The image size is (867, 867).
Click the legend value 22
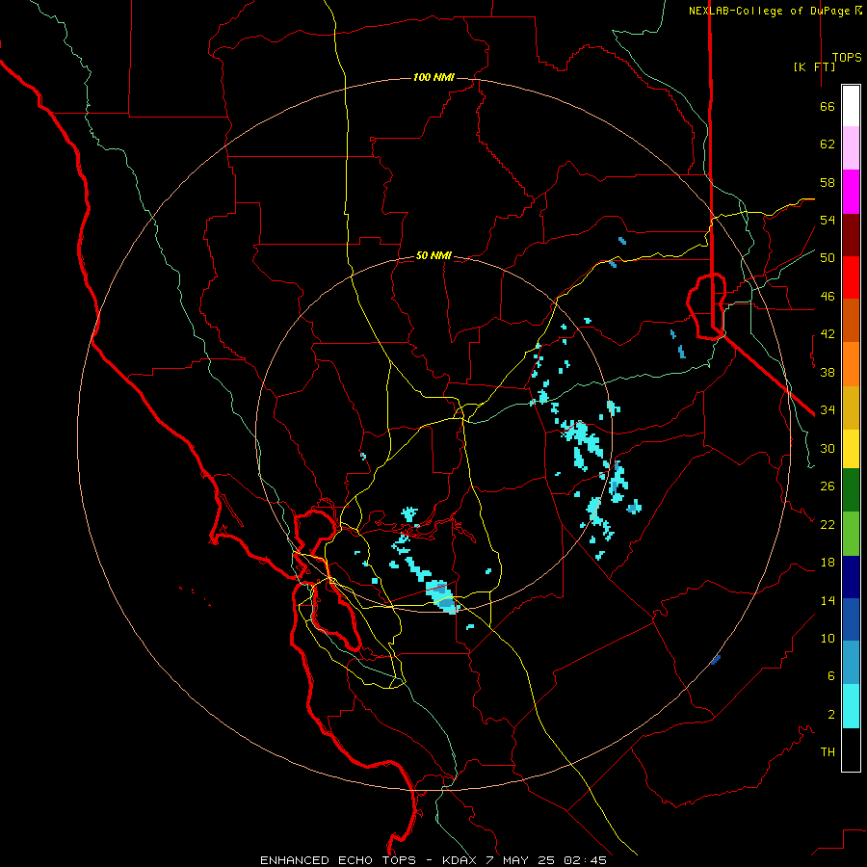[x=828, y=524]
